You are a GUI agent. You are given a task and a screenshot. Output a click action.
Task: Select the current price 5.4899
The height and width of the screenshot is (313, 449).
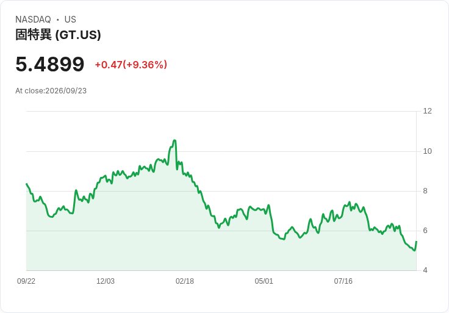pos(50,64)
